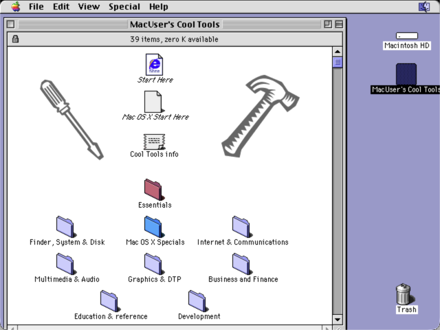Click the '39 items, zero K available' status text
This screenshot has height=330, width=440.
click(174, 39)
